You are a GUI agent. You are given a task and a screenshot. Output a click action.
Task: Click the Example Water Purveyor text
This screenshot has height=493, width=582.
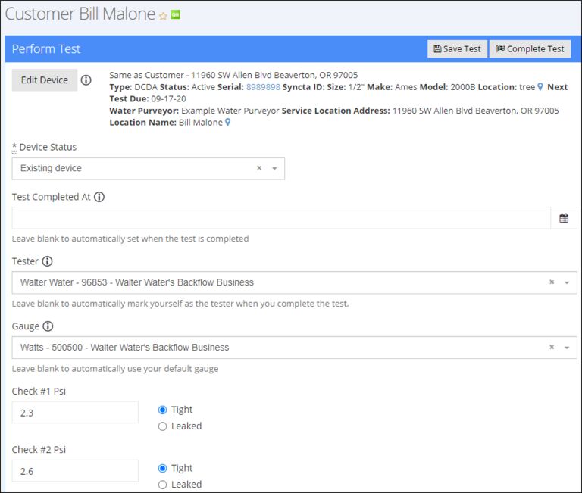230,111
